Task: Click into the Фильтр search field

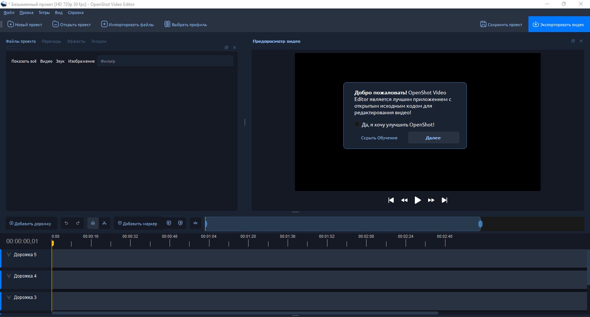Action: coord(165,61)
